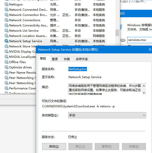This screenshot has width=152, height=153.
Task: Click up arrow of the description box scrollbar
Action: (x=144, y=86)
